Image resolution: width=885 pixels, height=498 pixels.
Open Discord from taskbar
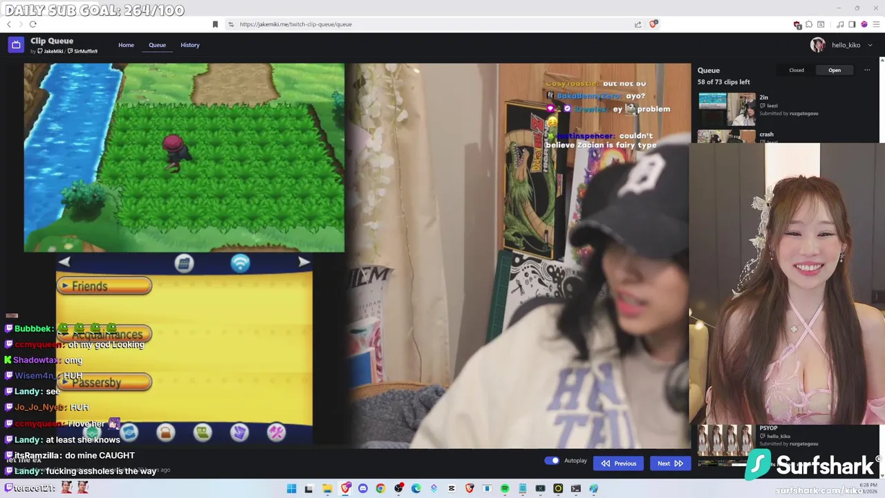(x=363, y=488)
